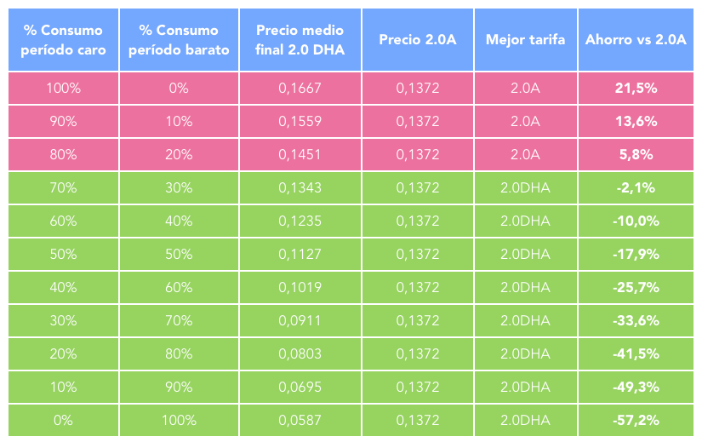
Task: Select the 0,1235 price cell
Action: (300, 221)
